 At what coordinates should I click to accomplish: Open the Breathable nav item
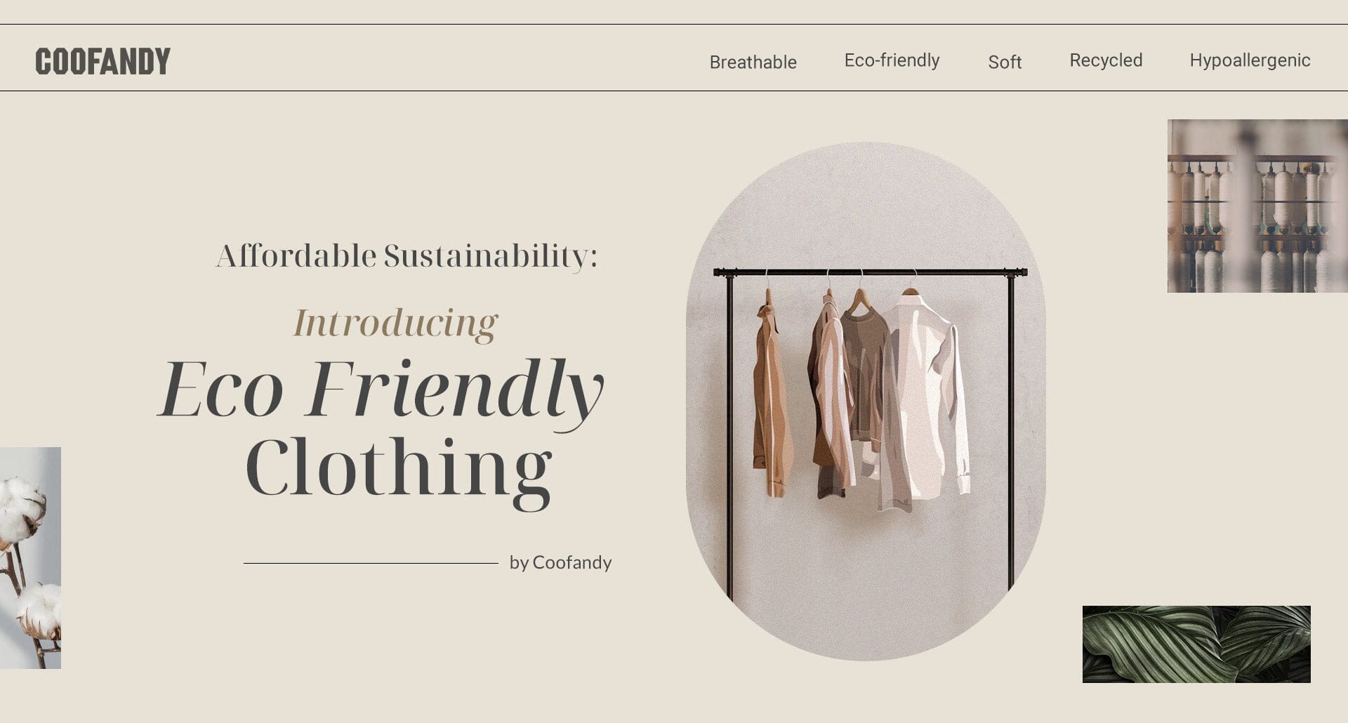[x=753, y=62]
